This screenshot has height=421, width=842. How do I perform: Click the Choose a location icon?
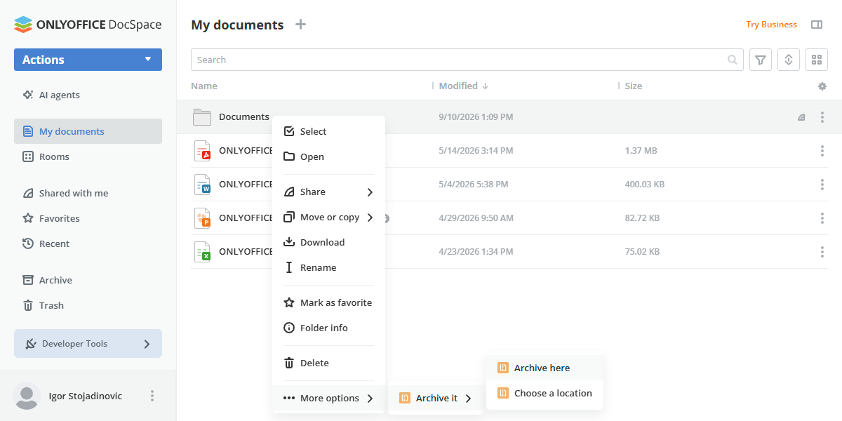(502, 393)
